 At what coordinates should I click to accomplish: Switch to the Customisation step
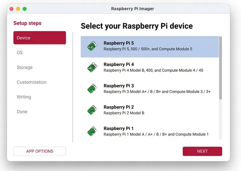click(x=31, y=82)
